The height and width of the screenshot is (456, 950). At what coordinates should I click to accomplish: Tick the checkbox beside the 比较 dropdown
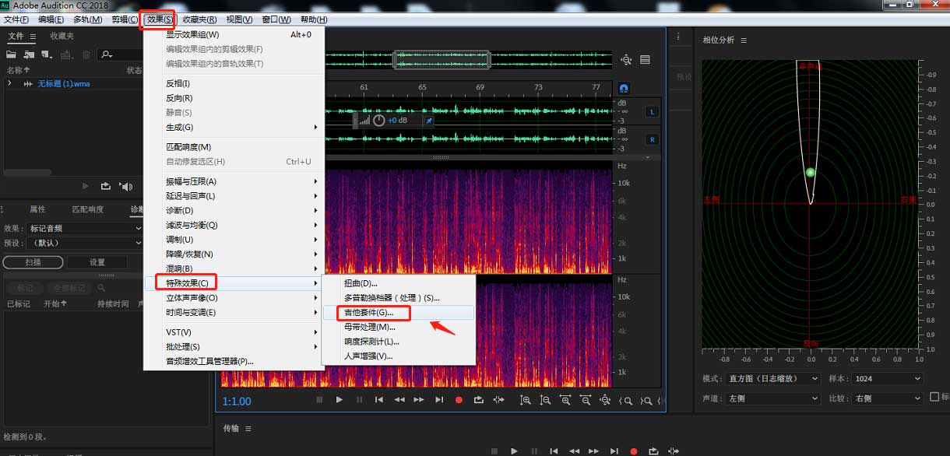[935, 398]
